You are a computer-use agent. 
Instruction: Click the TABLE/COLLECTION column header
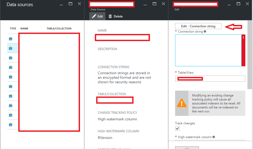click(x=59, y=29)
